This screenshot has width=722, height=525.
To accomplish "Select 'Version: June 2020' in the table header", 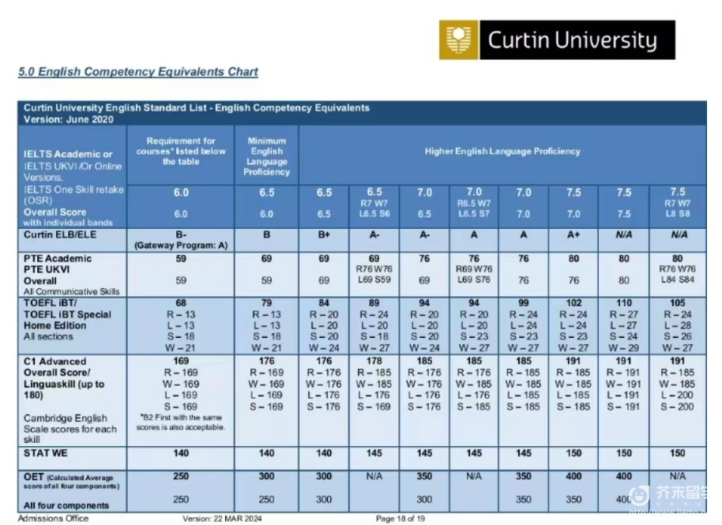I will tap(68, 119).
